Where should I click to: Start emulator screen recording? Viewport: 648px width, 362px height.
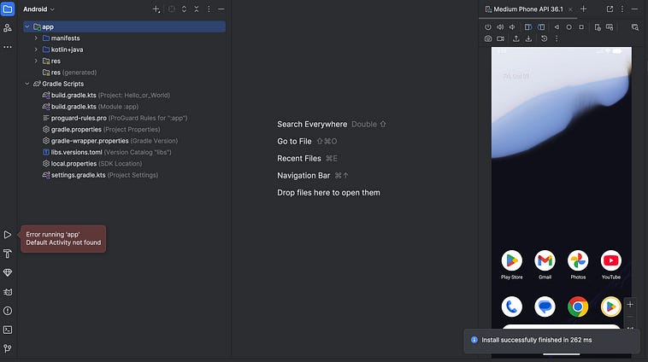(x=500, y=38)
